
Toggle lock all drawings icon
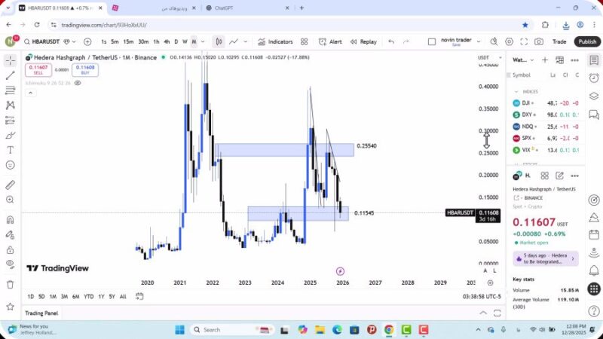click(10, 249)
